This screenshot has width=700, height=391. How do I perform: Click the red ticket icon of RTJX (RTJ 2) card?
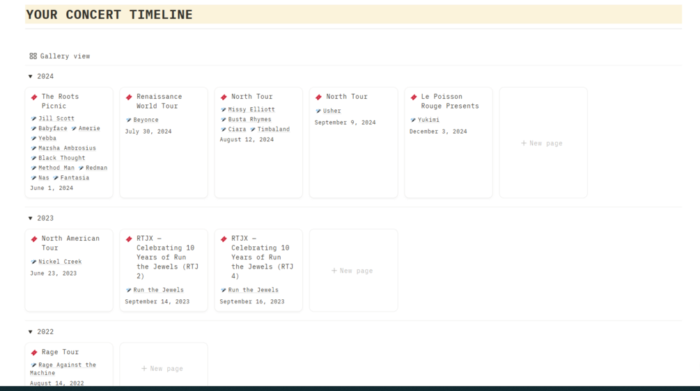(x=129, y=239)
